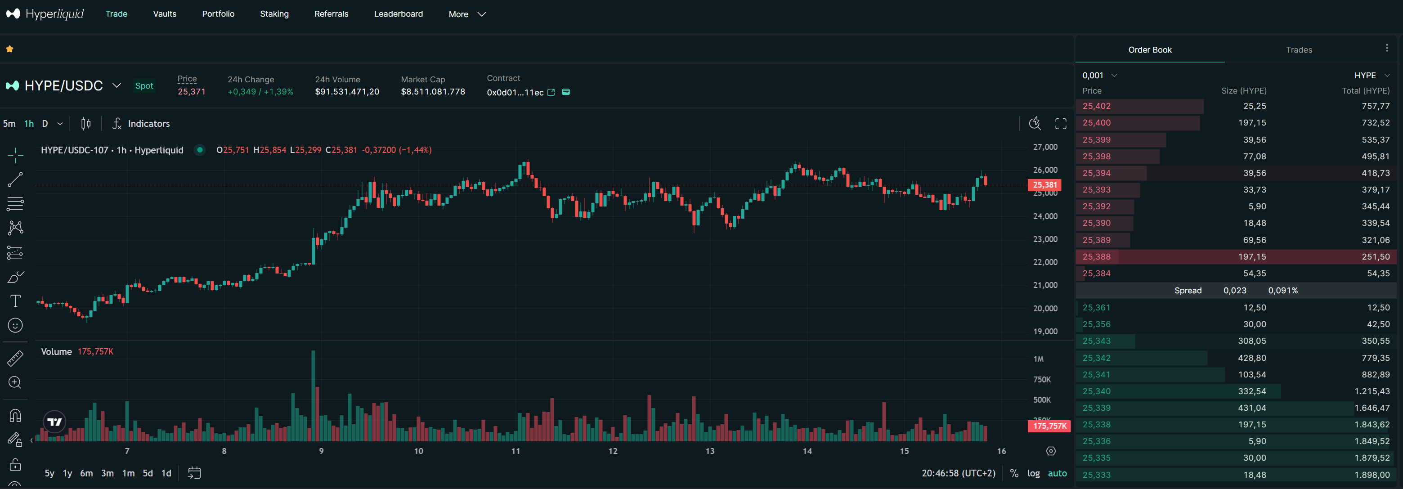View the Leaderboard page
Screen dimensions: 1403x489
click(x=398, y=13)
